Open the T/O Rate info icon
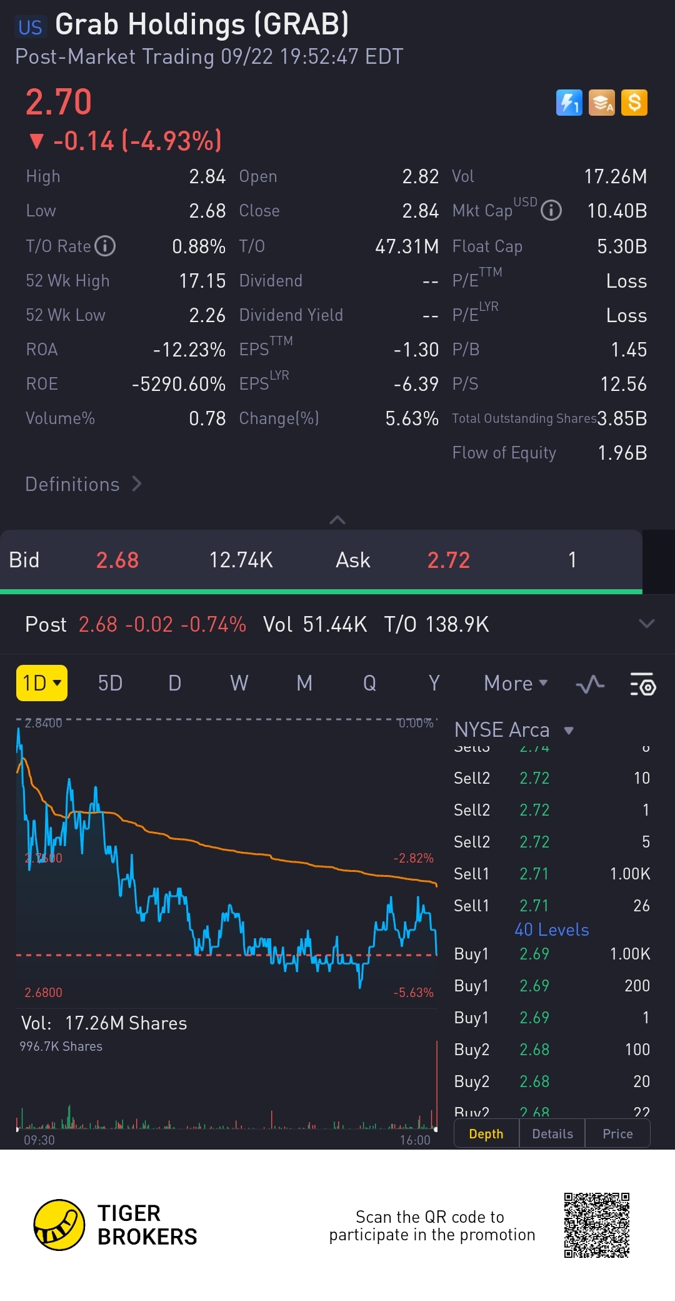This screenshot has width=675, height=1301. [105, 246]
